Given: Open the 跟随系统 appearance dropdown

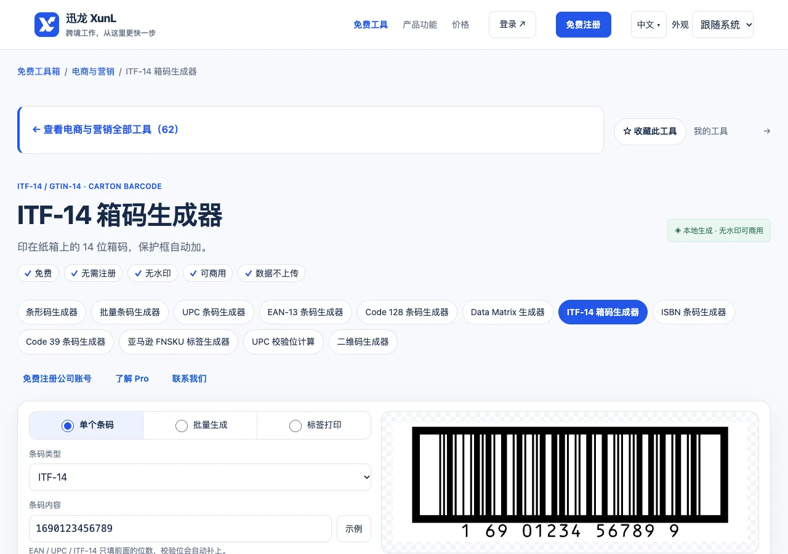Looking at the screenshot, I should coord(723,25).
